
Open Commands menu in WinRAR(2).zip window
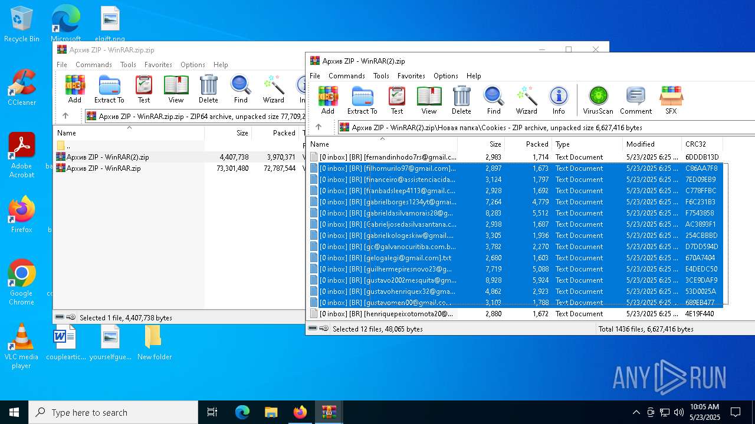pos(347,76)
